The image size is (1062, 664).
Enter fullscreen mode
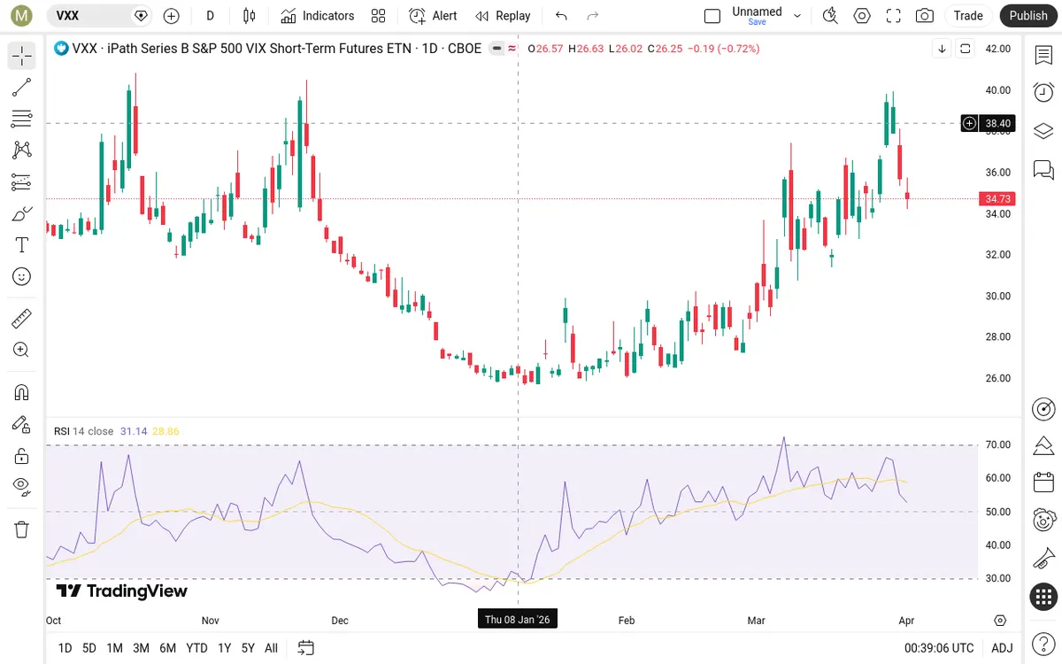(894, 16)
